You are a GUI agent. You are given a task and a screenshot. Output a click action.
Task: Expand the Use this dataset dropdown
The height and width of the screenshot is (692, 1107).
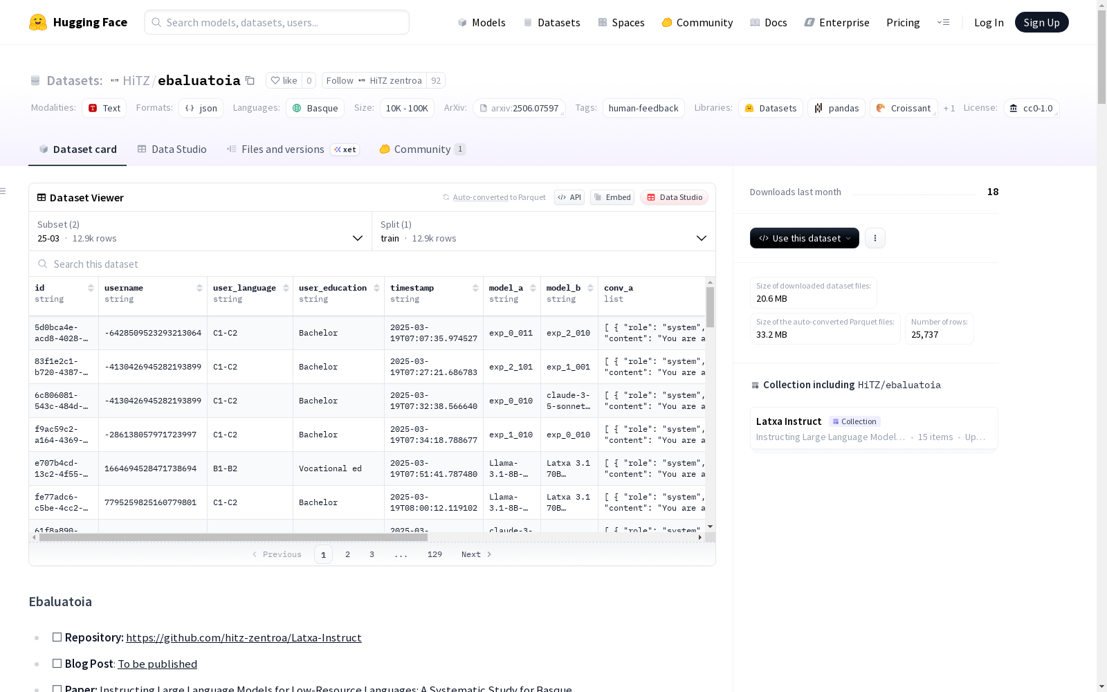(805, 238)
